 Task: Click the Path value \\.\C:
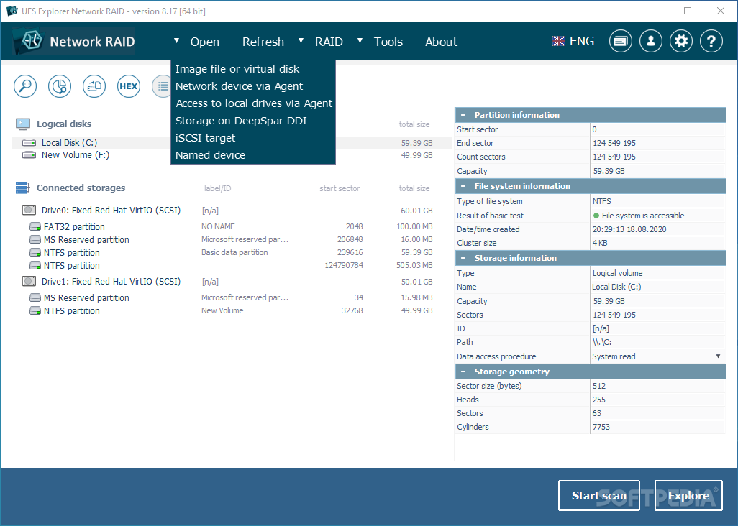point(602,342)
